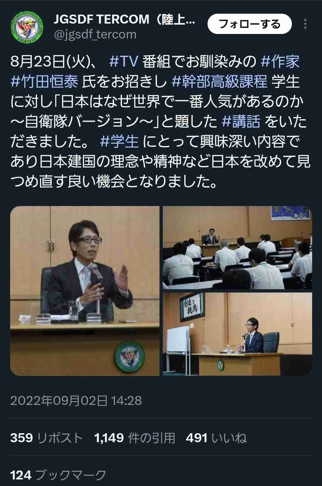The image size is (322, 486).
Task: Open the #作家 hashtag
Action: 280,62
